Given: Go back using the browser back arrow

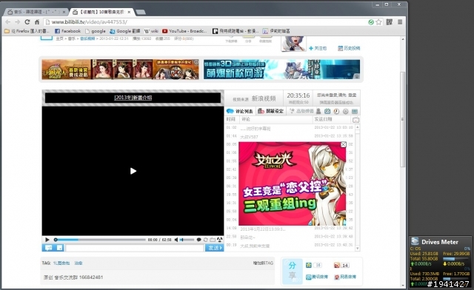Looking at the screenshot, I should [x=8, y=22].
